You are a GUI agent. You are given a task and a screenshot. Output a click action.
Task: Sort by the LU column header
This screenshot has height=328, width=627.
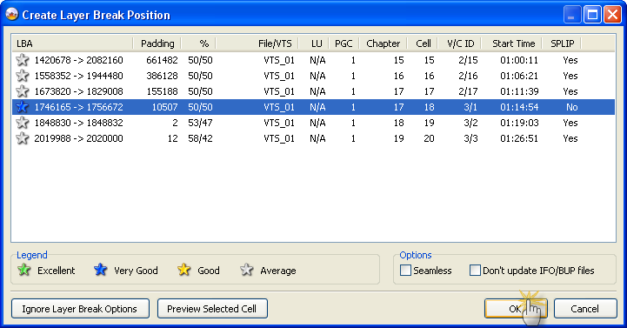point(313,44)
